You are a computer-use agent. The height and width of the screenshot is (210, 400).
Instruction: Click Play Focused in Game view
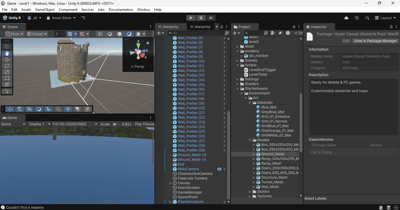[144, 124]
